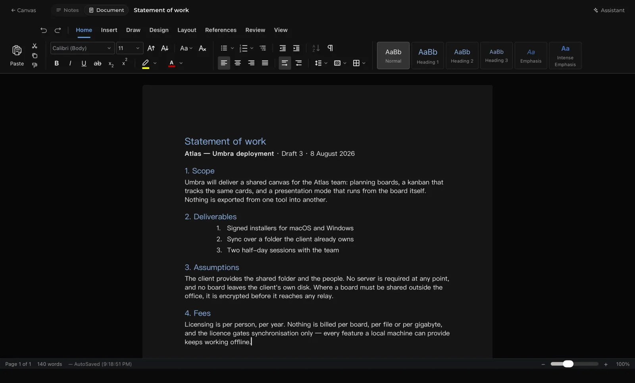Toggle Italic formatting
This screenshot has height=383, width=635.
tap(70, 63)
